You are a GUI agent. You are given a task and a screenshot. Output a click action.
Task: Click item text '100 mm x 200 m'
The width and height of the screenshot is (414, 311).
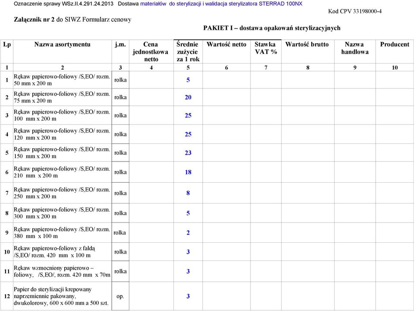point(35,119)
